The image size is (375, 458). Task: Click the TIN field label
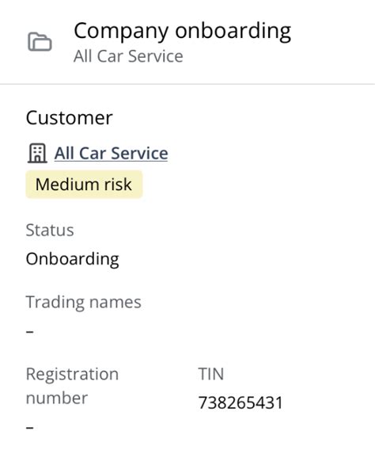point(210,374)
